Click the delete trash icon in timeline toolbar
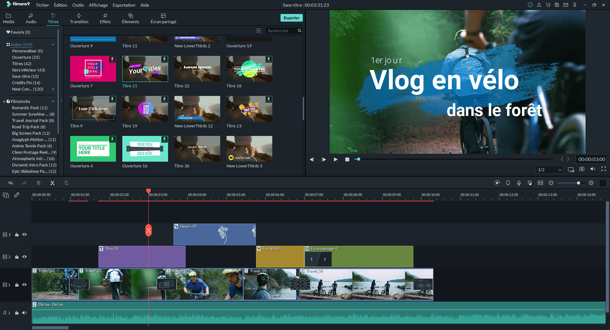610x330 pixels. 38,183
